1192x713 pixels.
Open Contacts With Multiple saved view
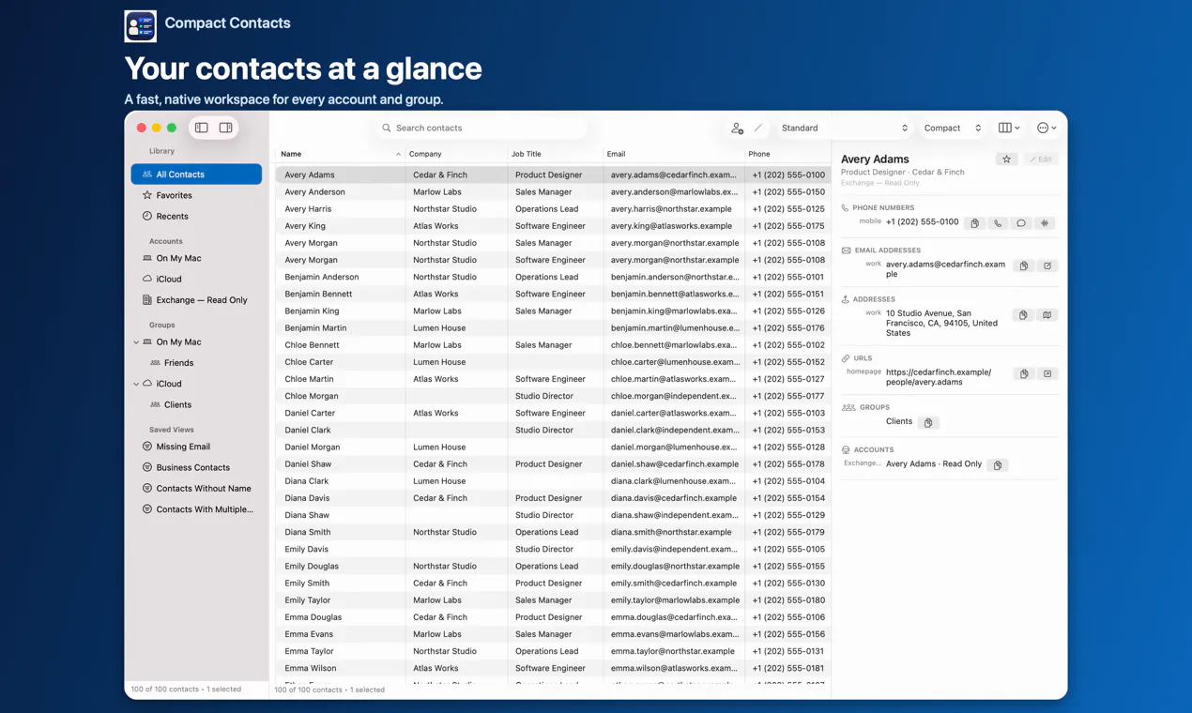click(x=196, y=509)
